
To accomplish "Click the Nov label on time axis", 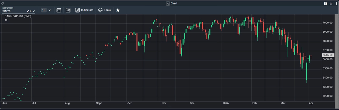I will (x=164, y=104).
